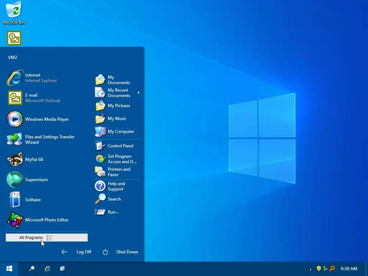Launch E-mail Microsoft Outlook in Start menu
Screen dimensions: 368x276
tap(47, 98)
